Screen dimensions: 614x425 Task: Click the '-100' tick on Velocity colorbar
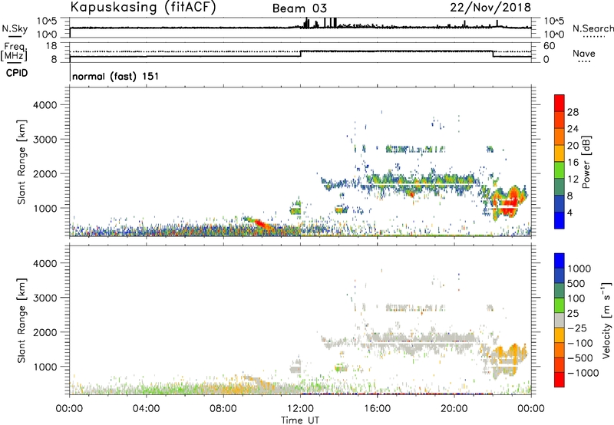580,343
